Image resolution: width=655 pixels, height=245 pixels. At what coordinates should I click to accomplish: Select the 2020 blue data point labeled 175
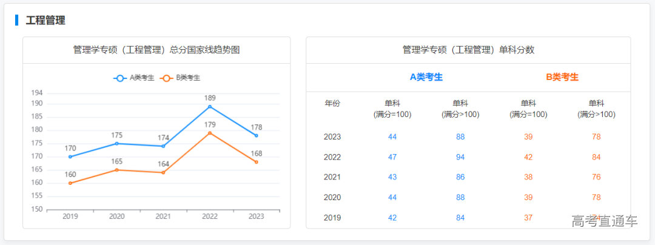pos(117,143)
